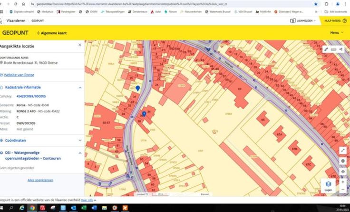Screen dimensions: 350x212
Task: Toggle fullscreen map view
Action: click(x=343, y=150)
